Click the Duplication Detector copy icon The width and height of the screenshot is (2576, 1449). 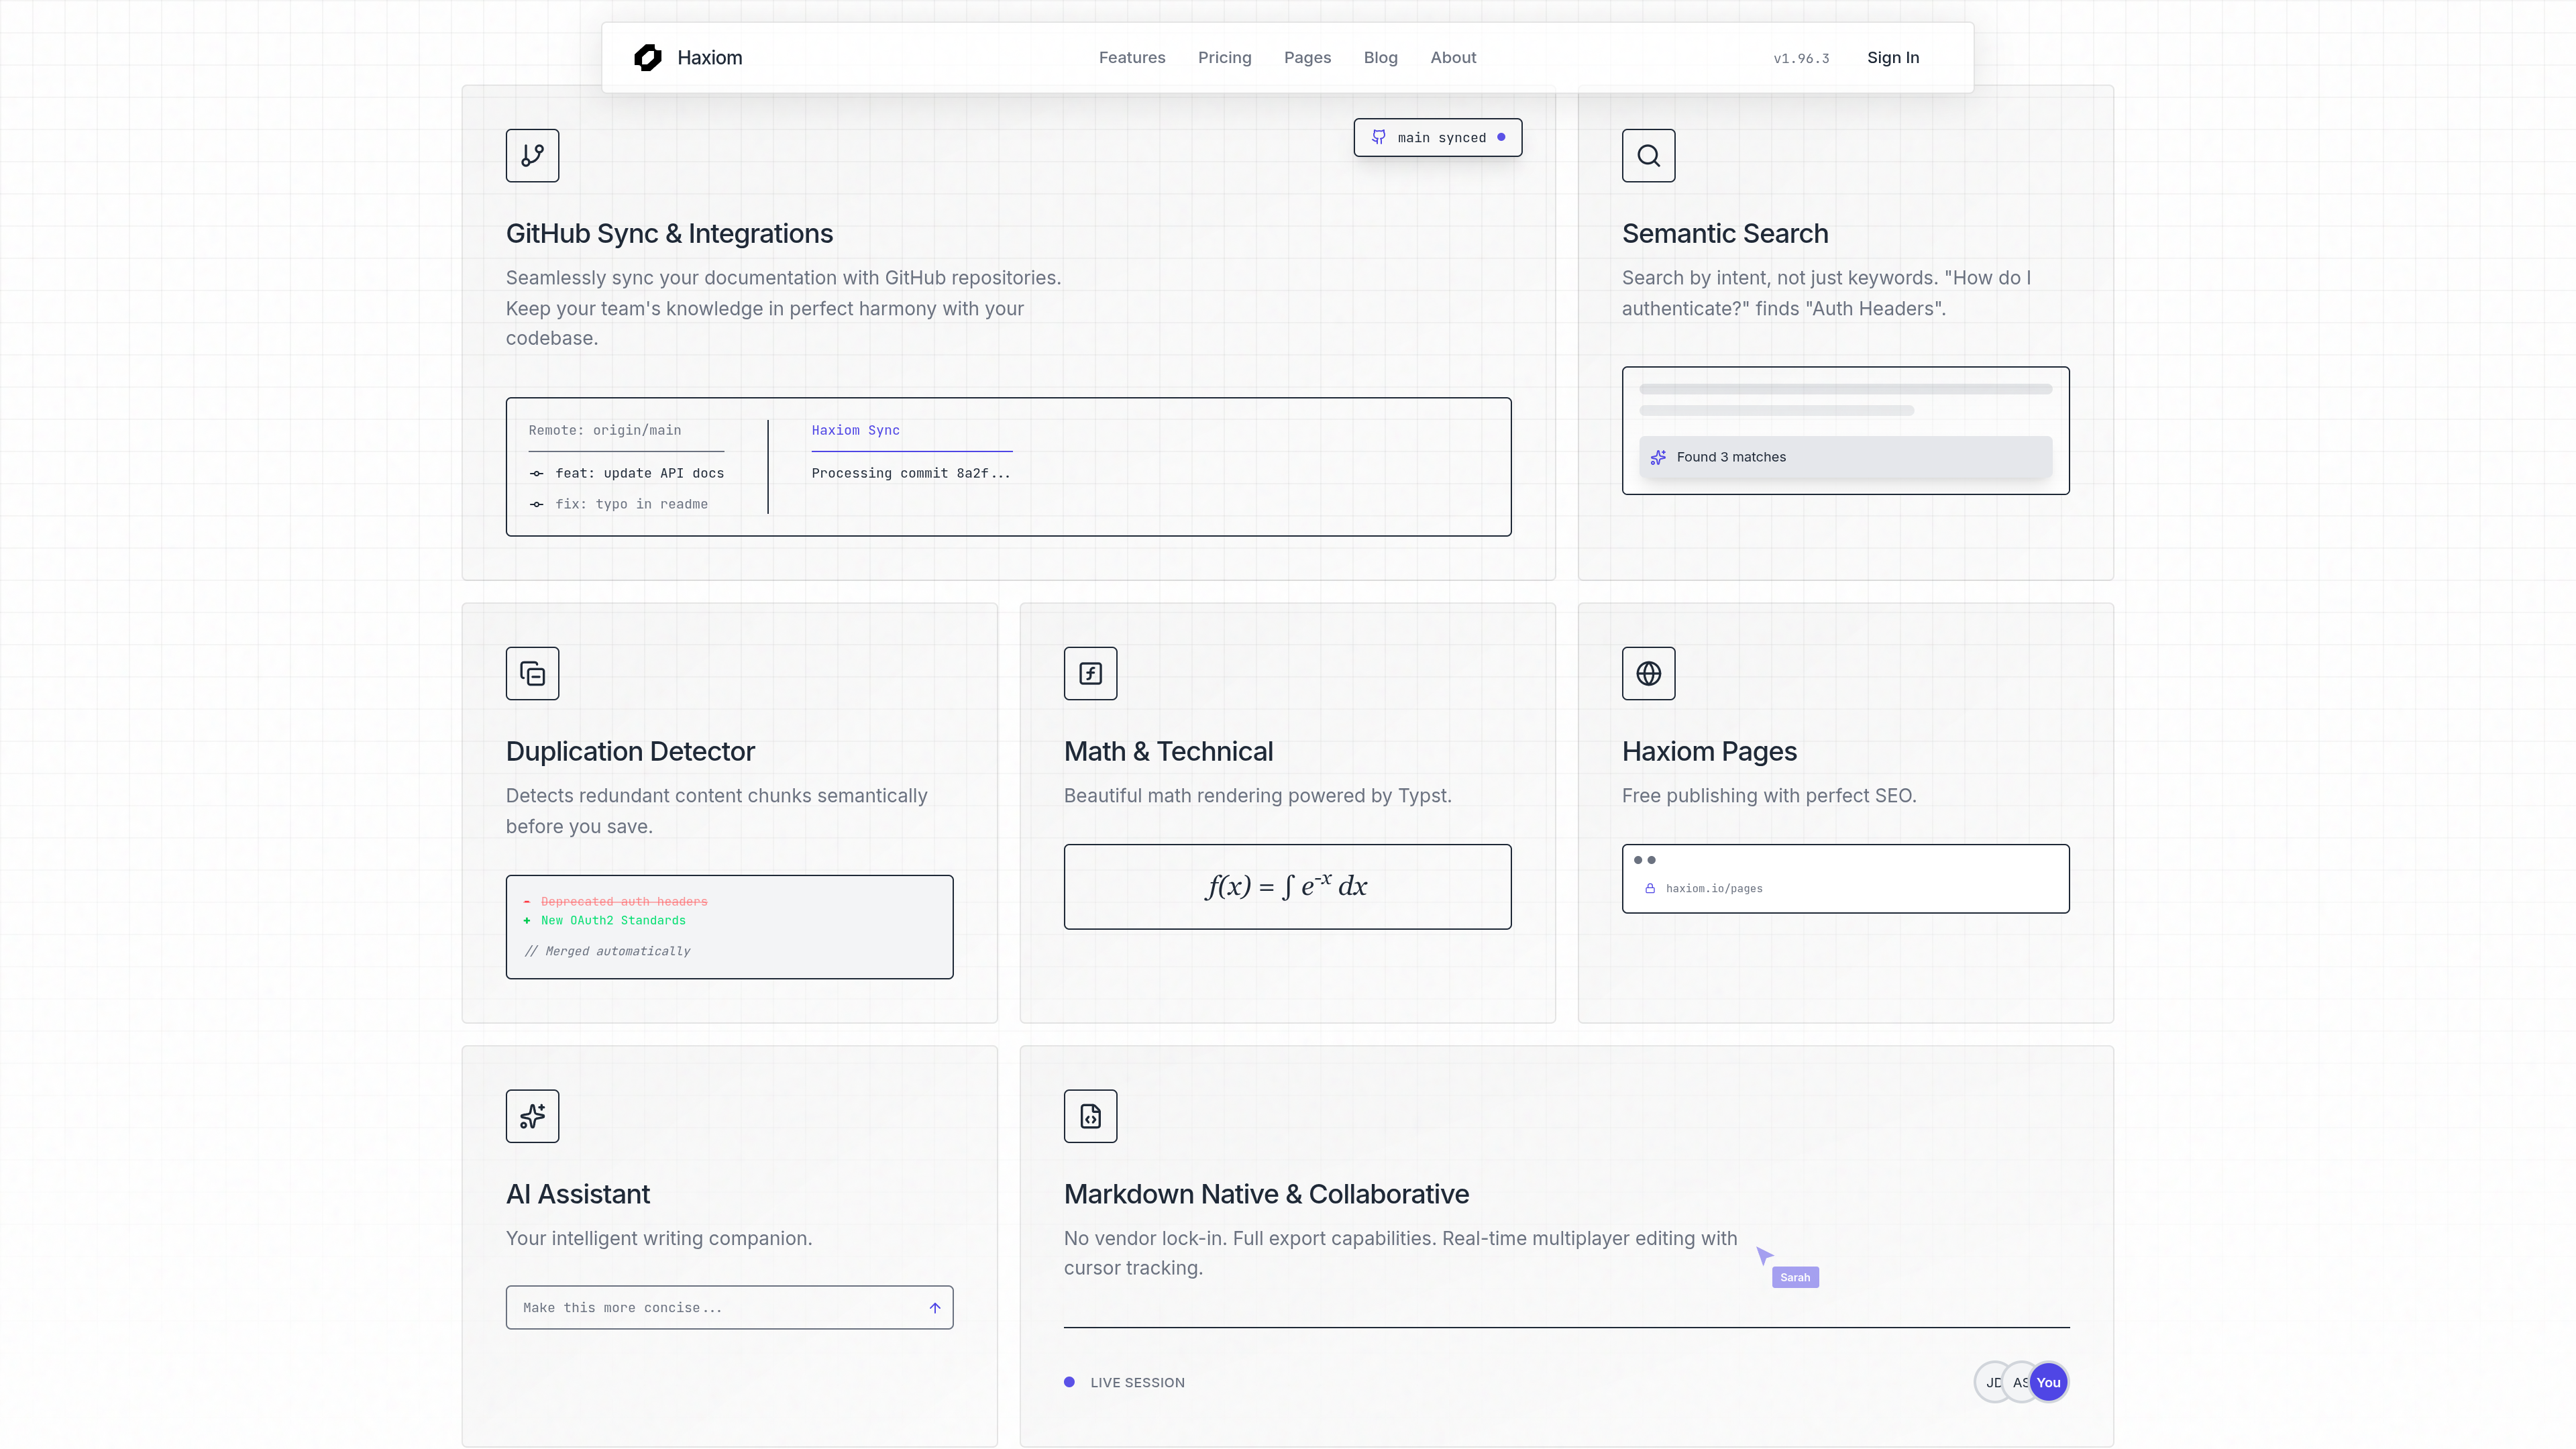point(532,673)
